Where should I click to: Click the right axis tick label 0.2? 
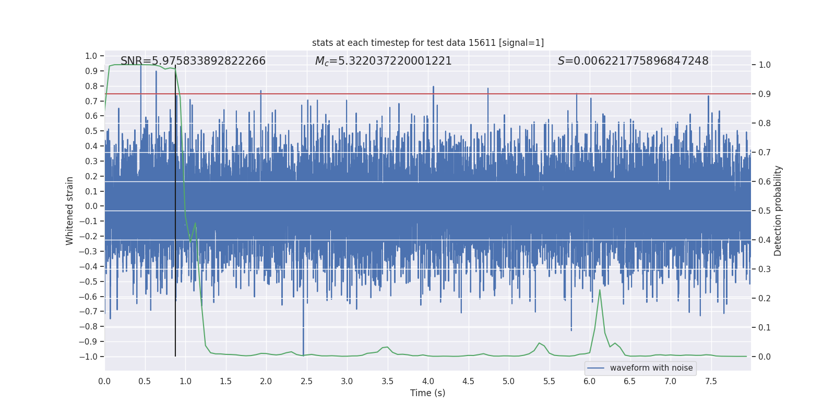pyautogui.click(x=765, y=299)
